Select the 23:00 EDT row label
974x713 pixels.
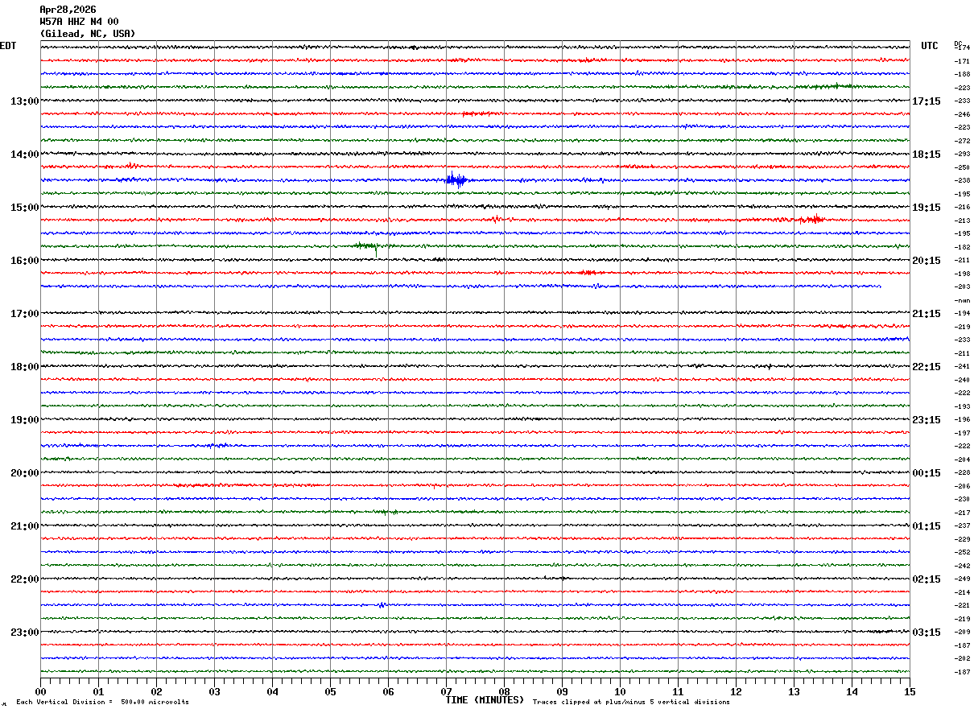pyautogui.click(x=24, y=633)
